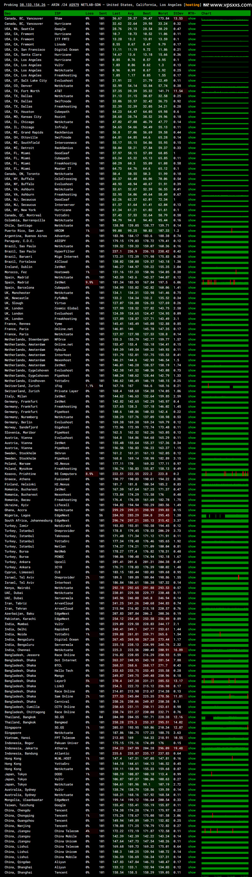Open the chart of China, Jiangsu China Telecom
Viewport: 252px width, 877px height.
tap(225, 831)
